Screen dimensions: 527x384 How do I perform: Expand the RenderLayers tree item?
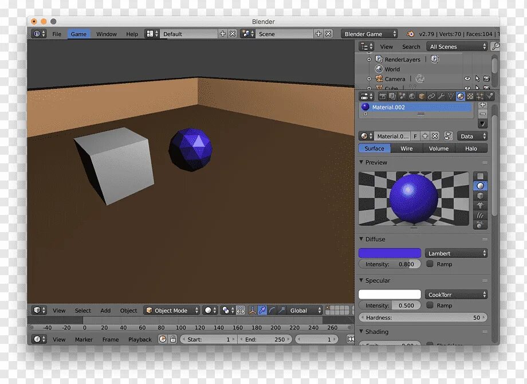click(x=369, y=60)
